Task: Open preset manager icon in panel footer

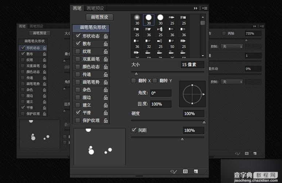Action: 185,171
